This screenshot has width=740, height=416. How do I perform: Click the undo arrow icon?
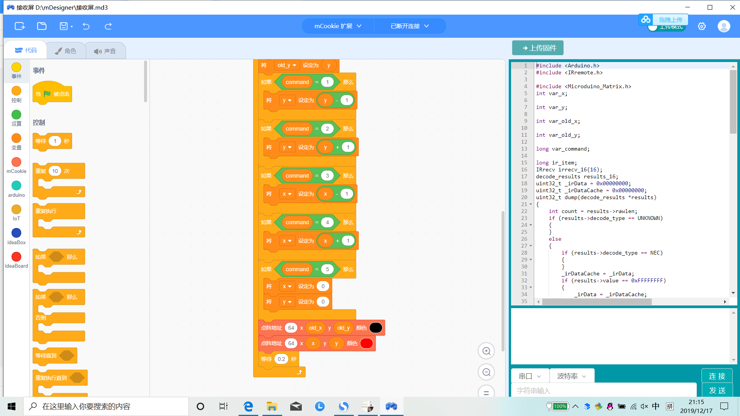[x=86, y=26]
